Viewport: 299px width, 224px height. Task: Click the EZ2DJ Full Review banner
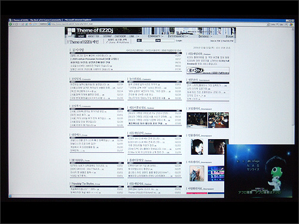pos(208,70)
